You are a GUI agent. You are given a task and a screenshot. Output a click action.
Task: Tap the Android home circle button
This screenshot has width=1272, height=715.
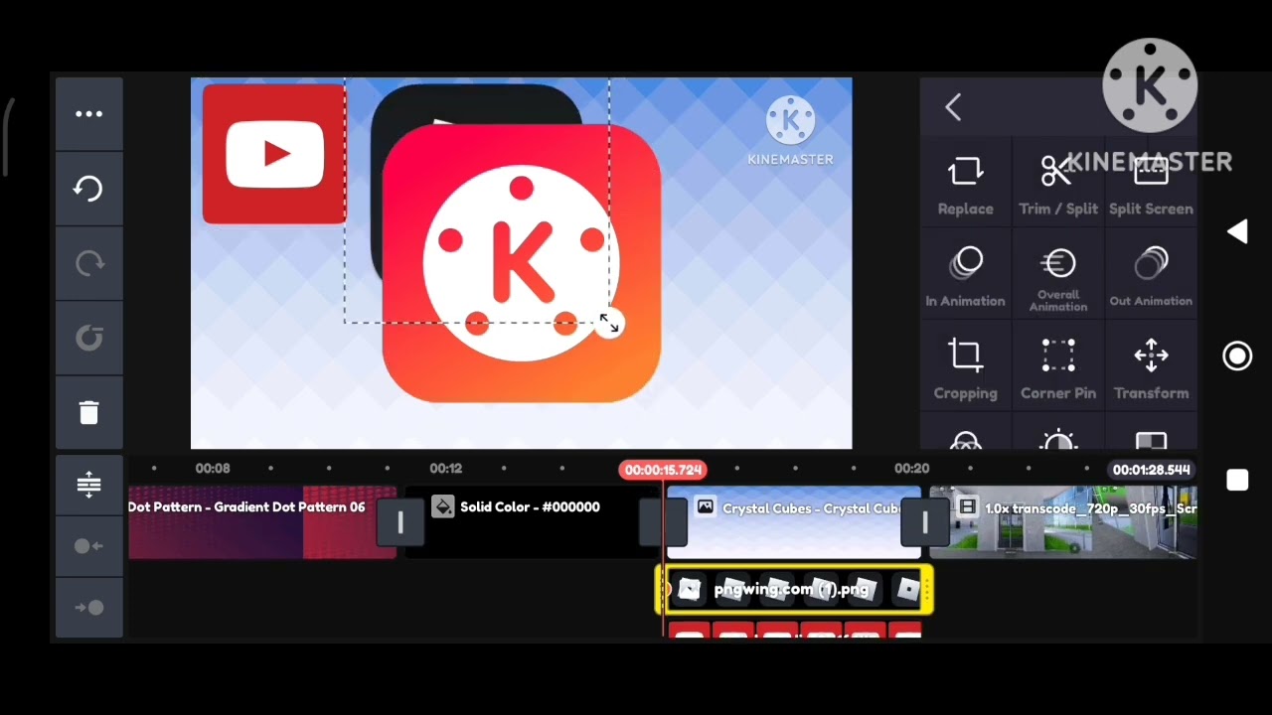pyautogui.click(x=1237, y=357)
